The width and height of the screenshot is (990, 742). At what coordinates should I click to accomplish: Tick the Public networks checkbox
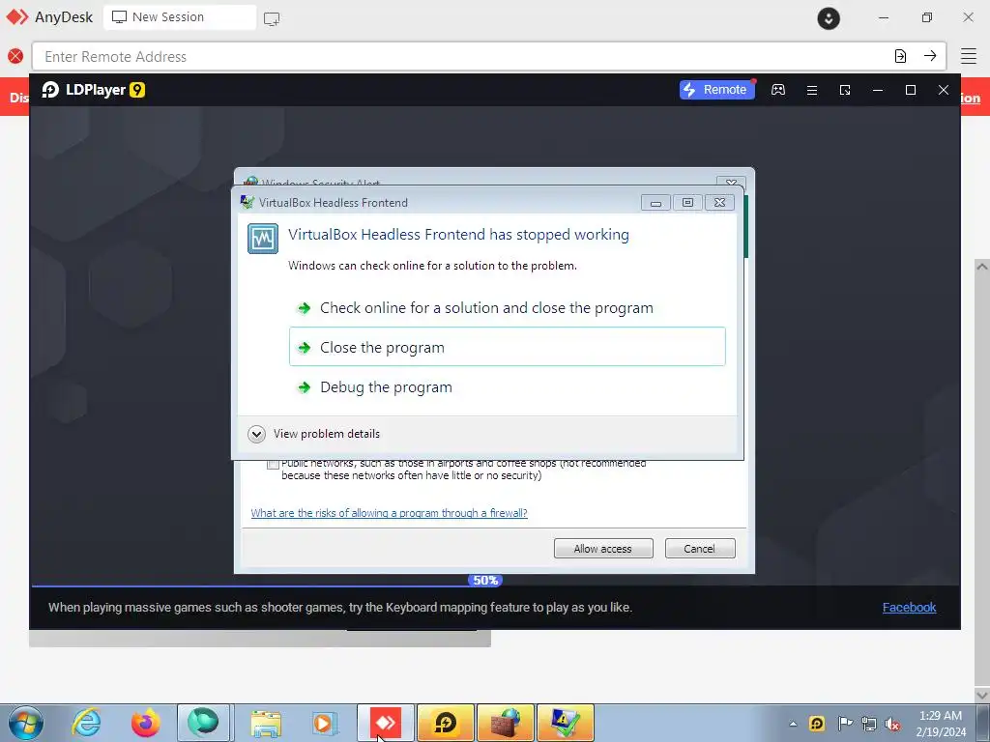point(273,465)
